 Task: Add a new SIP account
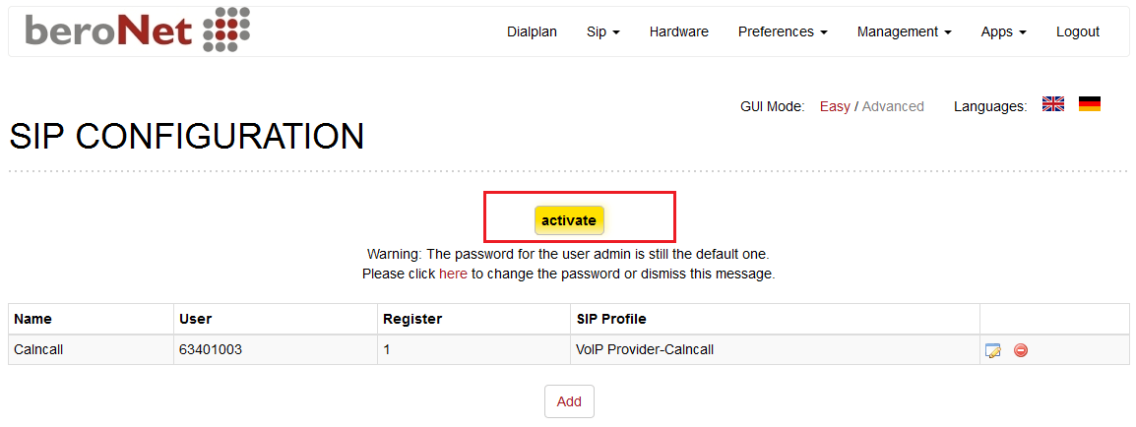(x=569, y=401)
